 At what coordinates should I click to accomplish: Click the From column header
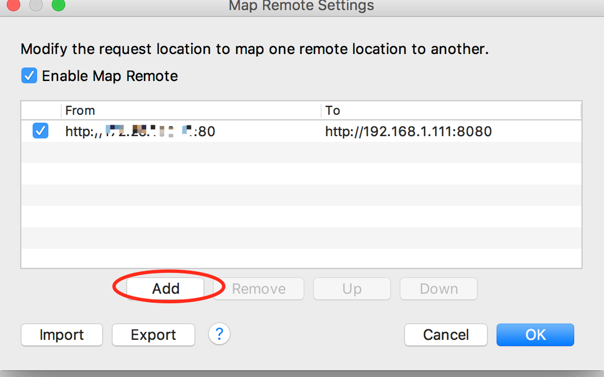tap(191, 110)
